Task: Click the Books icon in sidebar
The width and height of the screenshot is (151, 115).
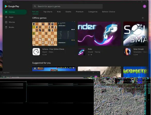Action: [6, 27]
